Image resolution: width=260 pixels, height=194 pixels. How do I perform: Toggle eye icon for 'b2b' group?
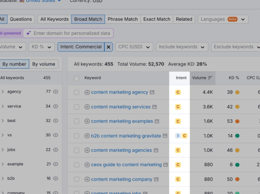click(56, 178)
